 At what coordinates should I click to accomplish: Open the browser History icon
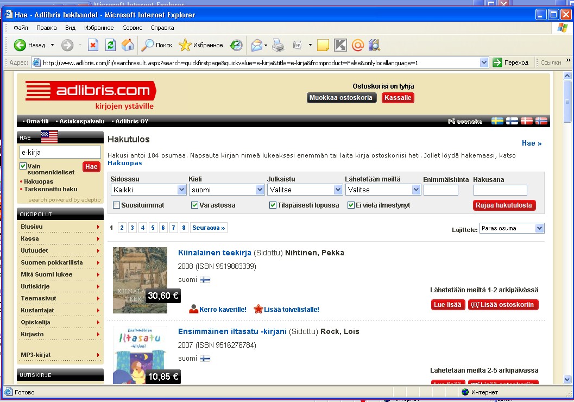(236, 45)
